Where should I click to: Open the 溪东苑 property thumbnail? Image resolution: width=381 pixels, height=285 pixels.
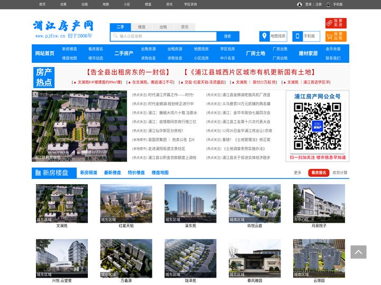tap(190, 204)
